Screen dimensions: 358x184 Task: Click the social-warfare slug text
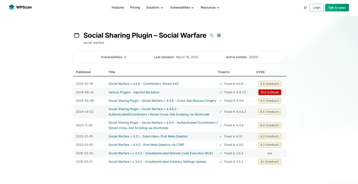click(94, 43)
